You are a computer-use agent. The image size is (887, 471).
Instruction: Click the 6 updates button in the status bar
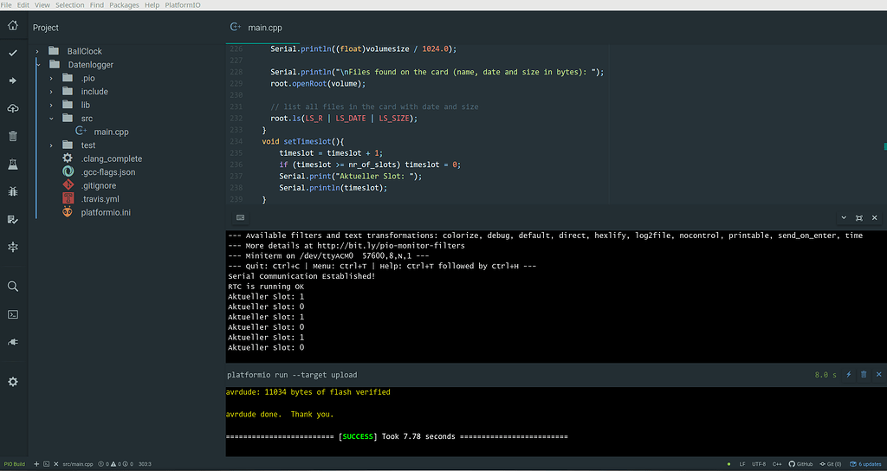pos(864,465)
